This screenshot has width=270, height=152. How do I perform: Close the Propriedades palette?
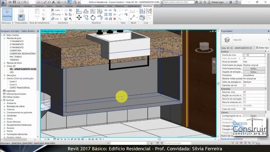(268, 31)
